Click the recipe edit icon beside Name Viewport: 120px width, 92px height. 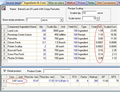(x=4, y=8)
